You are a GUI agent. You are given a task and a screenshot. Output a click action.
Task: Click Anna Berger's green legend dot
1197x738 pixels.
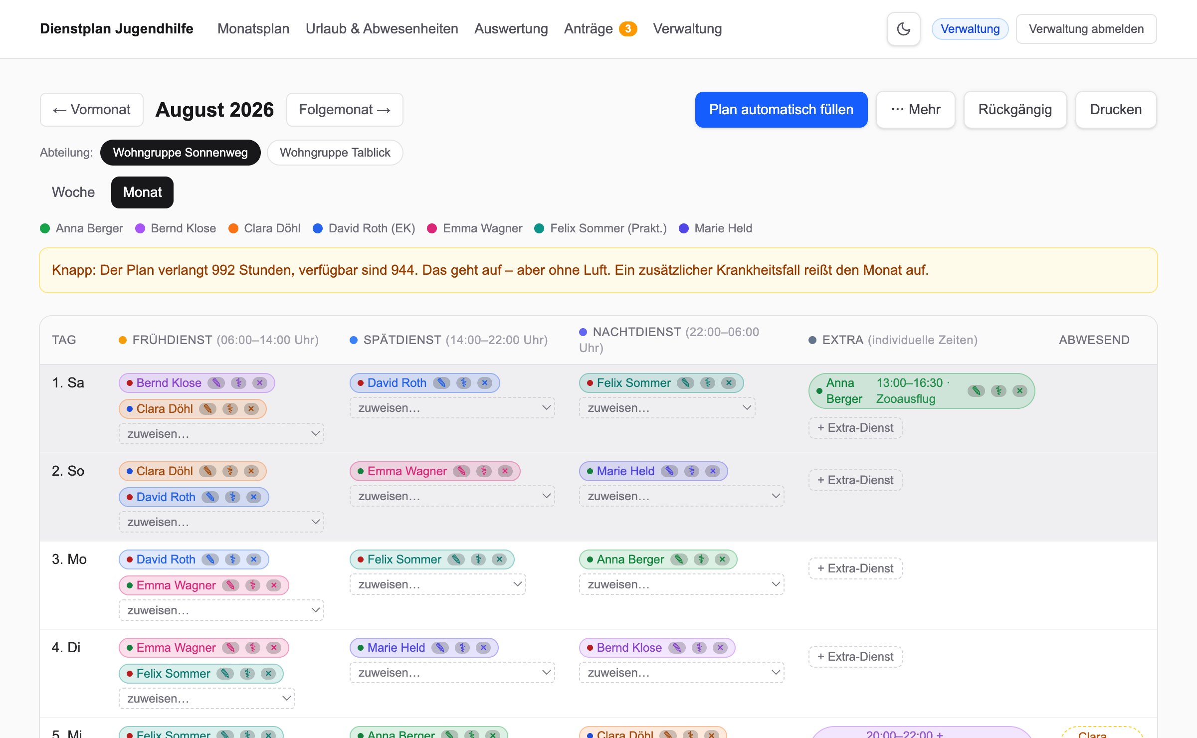point(45,228)
